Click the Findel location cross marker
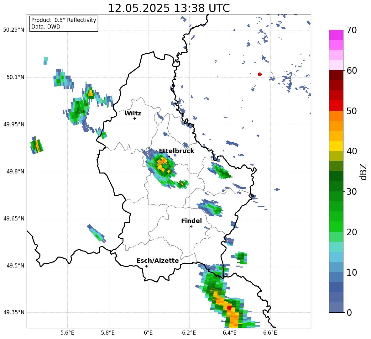The height and width of the screenshot is (339, 371). tap(191, 226)
